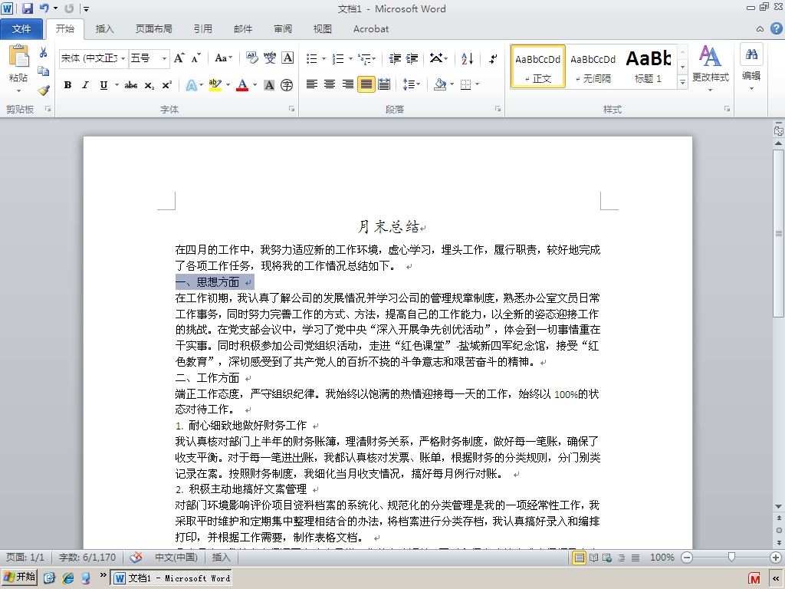Open the borders dropdown arrow

(x=478, y=84)
